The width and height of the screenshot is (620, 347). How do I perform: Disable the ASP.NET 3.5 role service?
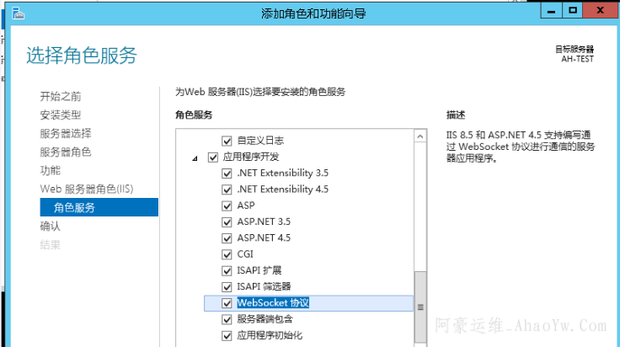pos(226,222)
